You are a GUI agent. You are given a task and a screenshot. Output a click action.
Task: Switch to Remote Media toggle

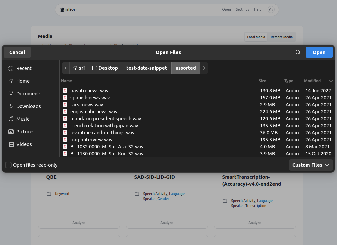pyautogui.click(x=281, y=37)
